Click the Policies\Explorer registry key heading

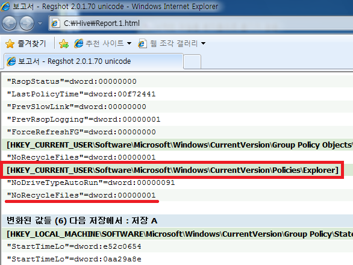tap(172, 170)
